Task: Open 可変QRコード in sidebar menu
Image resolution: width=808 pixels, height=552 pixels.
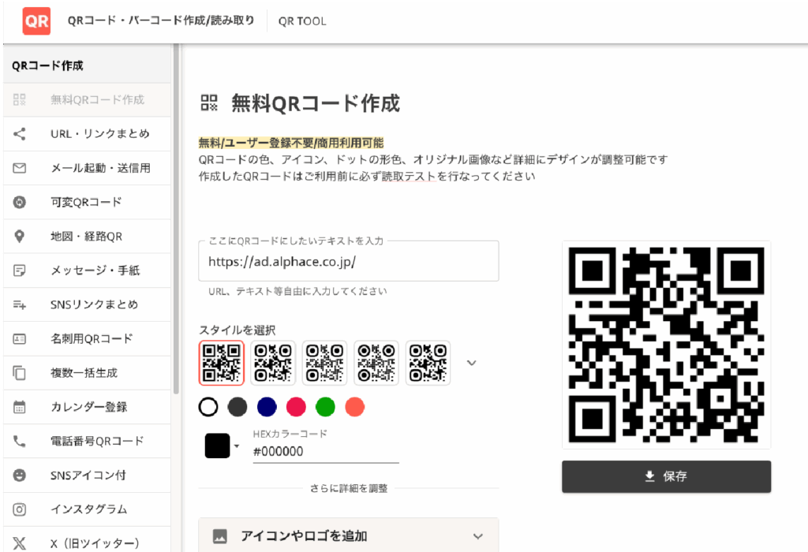Action: click(86, 202)
